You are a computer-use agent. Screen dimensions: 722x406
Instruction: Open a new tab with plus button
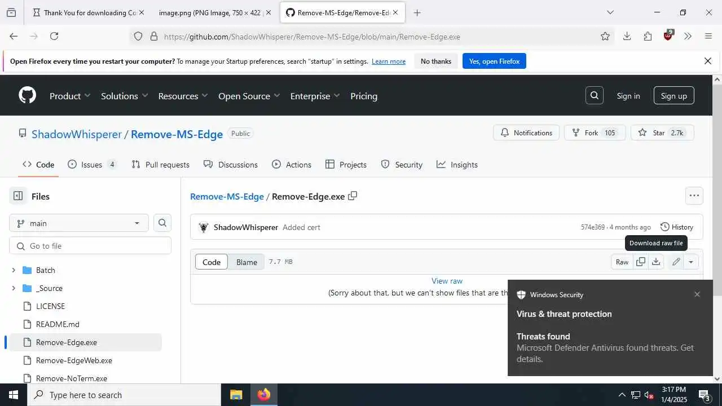(417, 12)
